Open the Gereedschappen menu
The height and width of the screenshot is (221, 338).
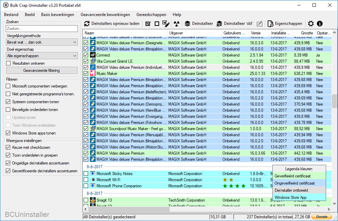151,14
